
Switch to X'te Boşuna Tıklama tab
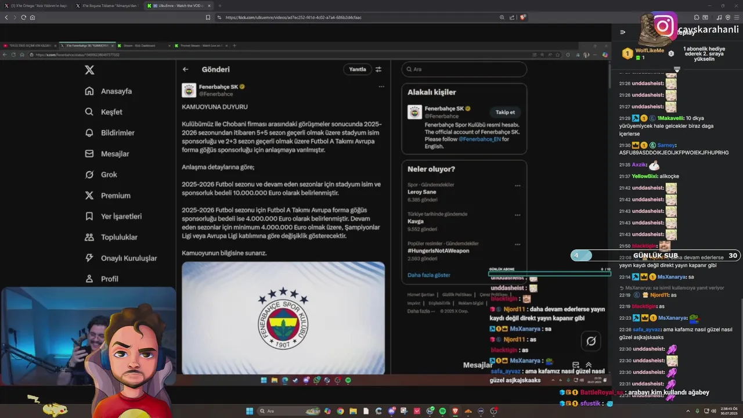[x=107, y=5]
